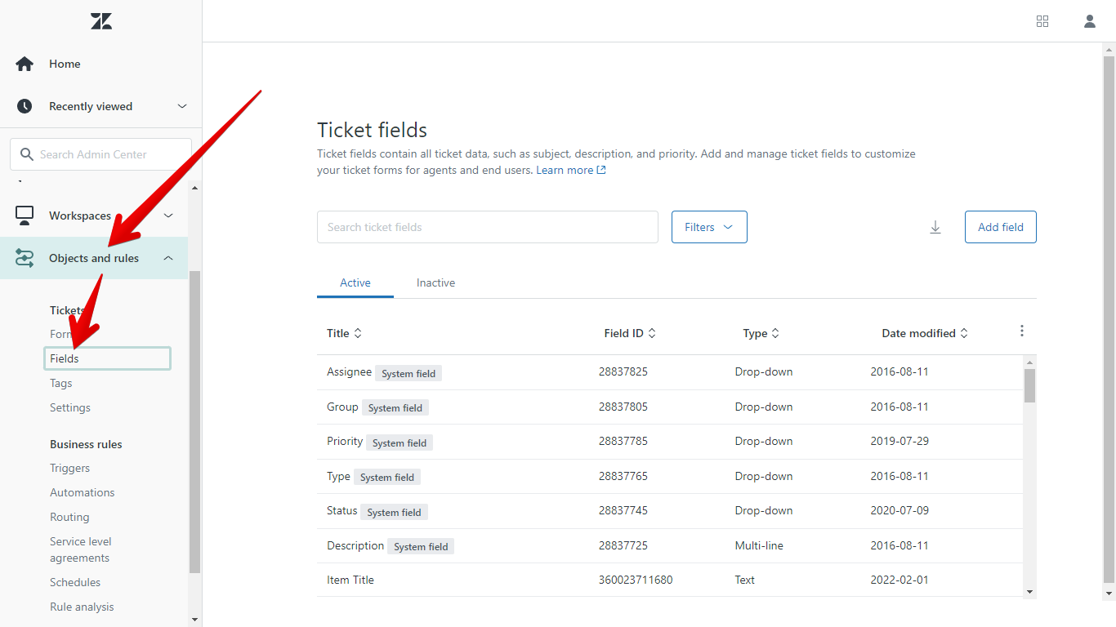Click the Zendesk logo icon
1116x627 pixels.
tap(101, 21)
